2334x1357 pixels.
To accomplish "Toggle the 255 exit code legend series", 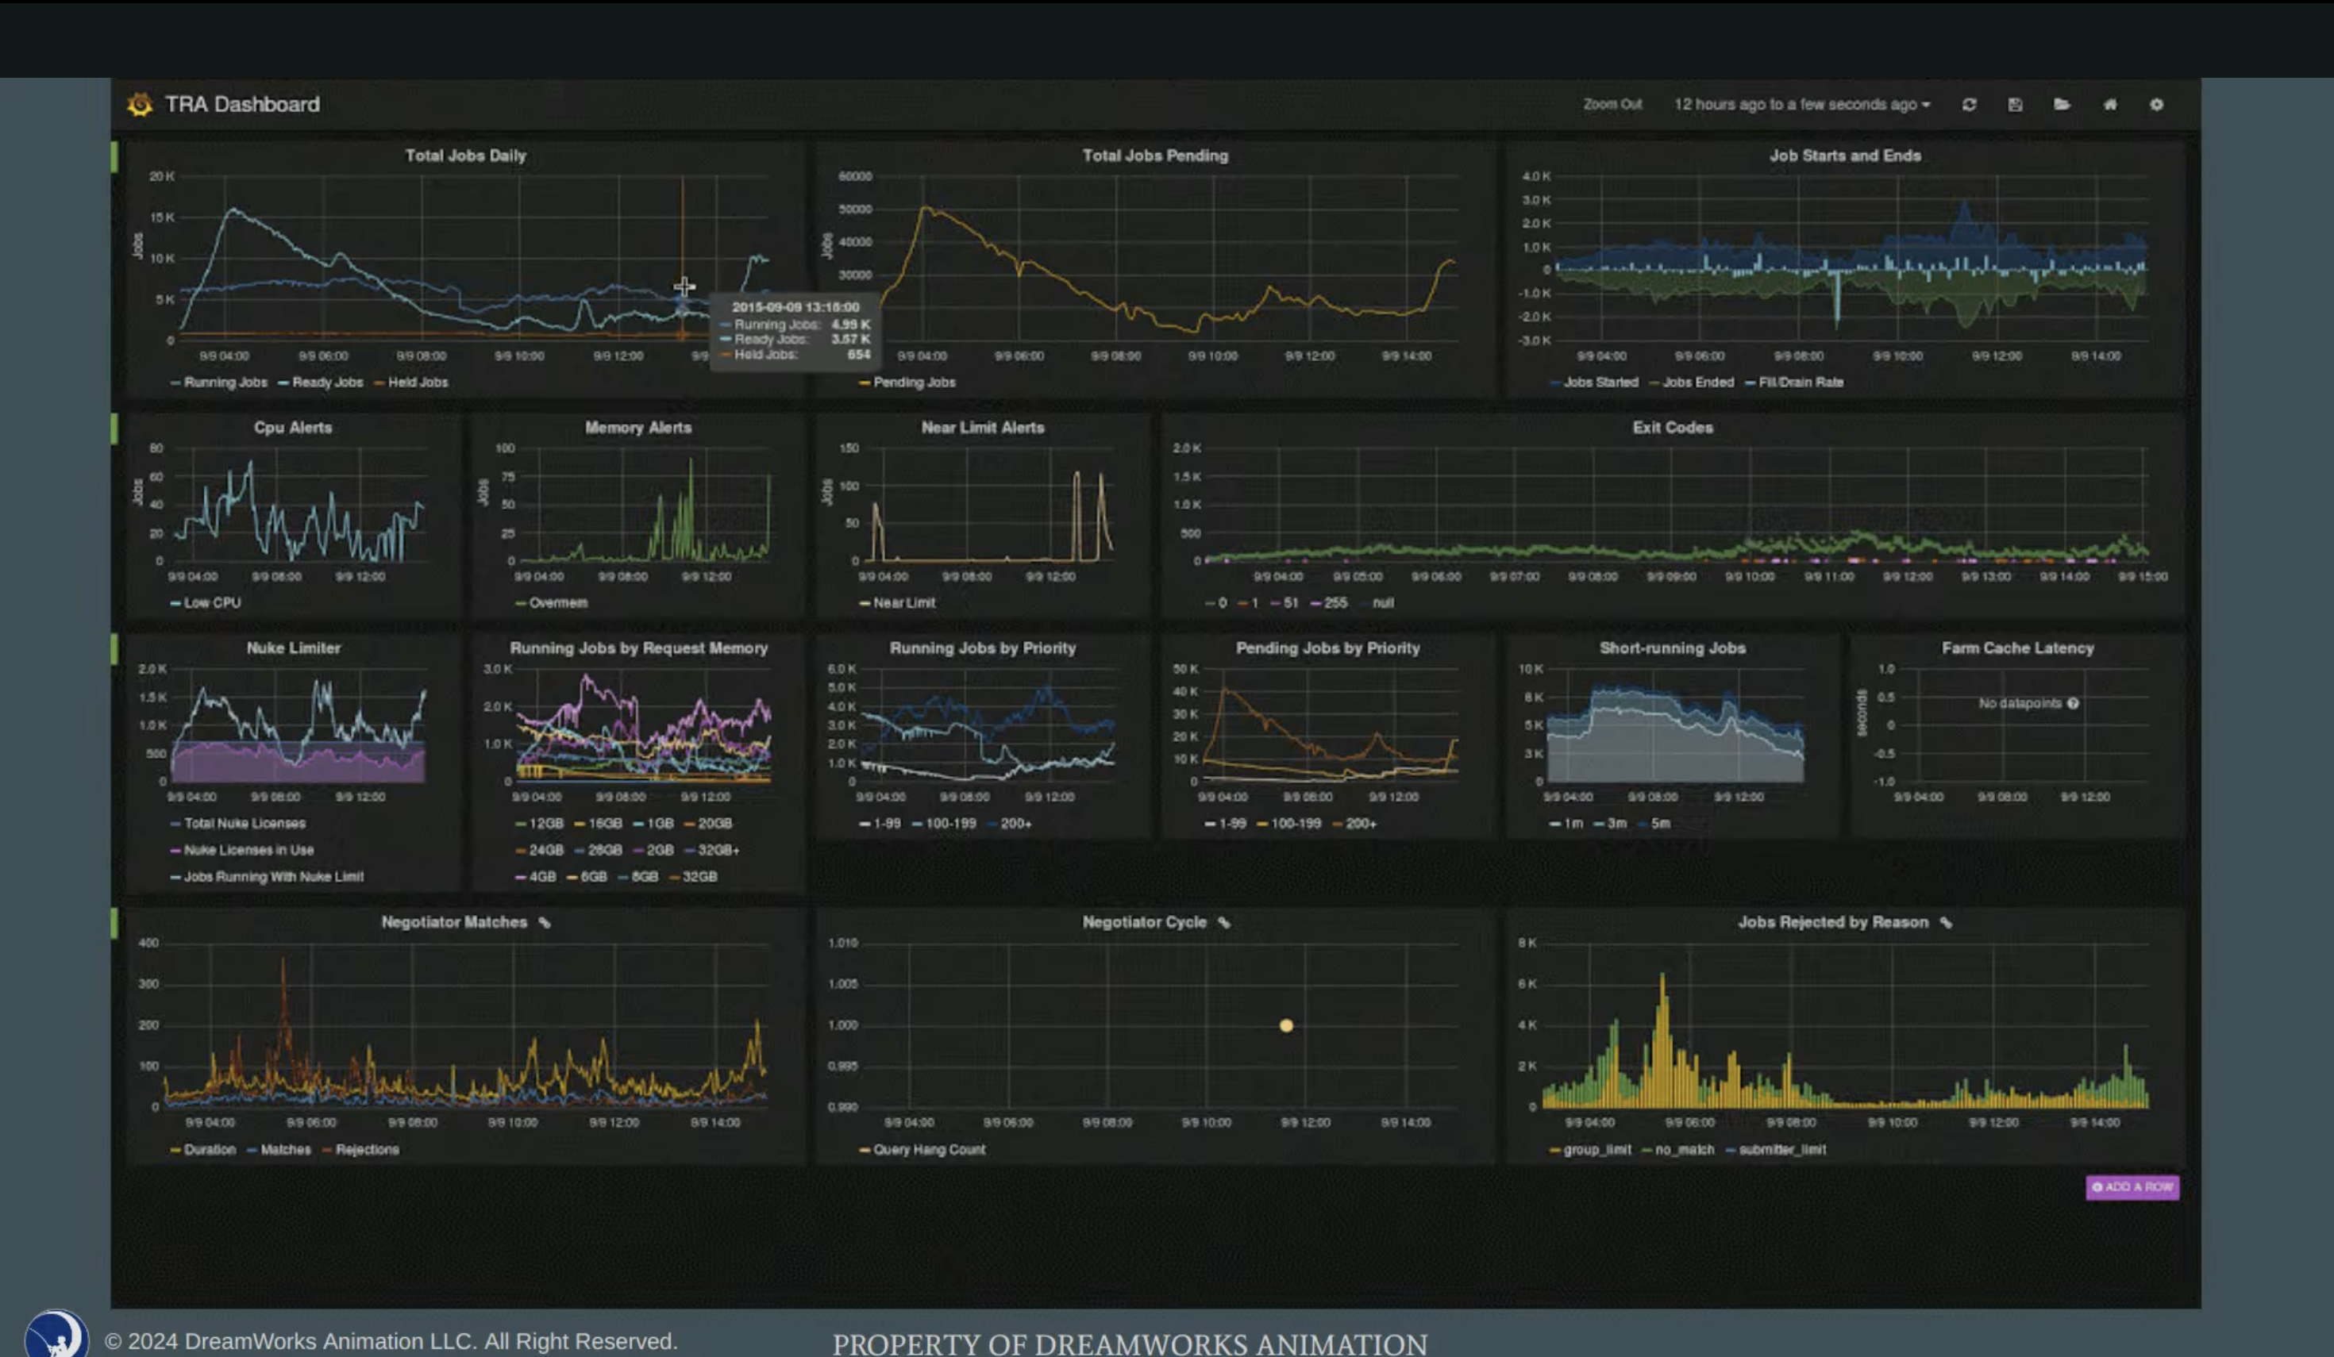I will coord(1335,602).
